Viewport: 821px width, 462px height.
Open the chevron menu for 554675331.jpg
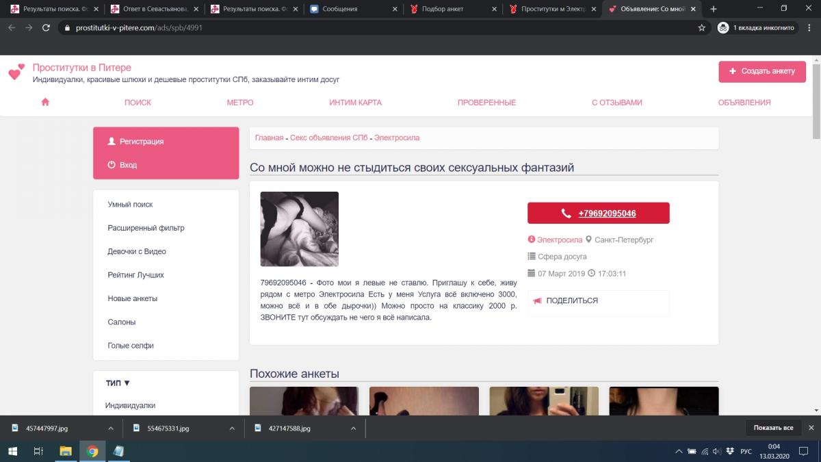(232, 428)
